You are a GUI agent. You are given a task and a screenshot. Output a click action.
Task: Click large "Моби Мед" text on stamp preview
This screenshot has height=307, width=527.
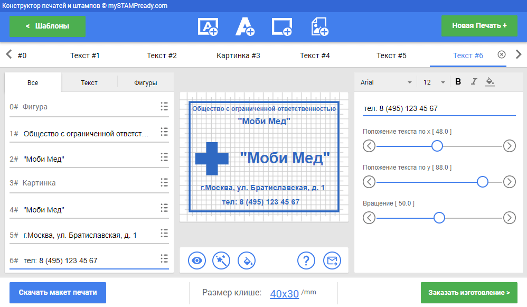coord(285,158)
